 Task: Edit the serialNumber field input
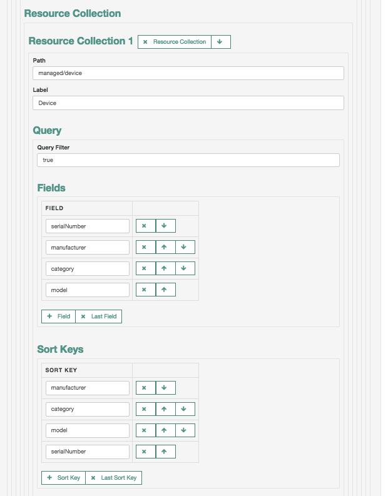[88, 226]
